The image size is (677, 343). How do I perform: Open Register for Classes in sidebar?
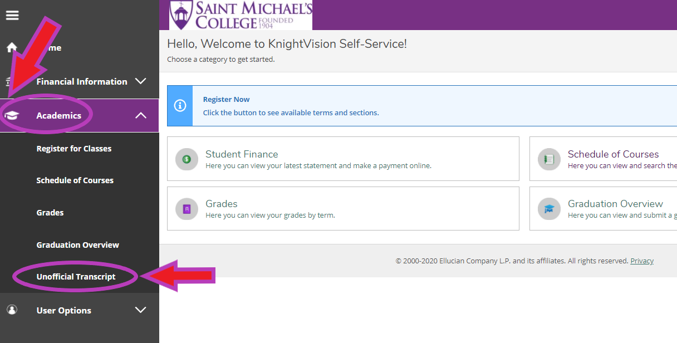pos(74,149)
